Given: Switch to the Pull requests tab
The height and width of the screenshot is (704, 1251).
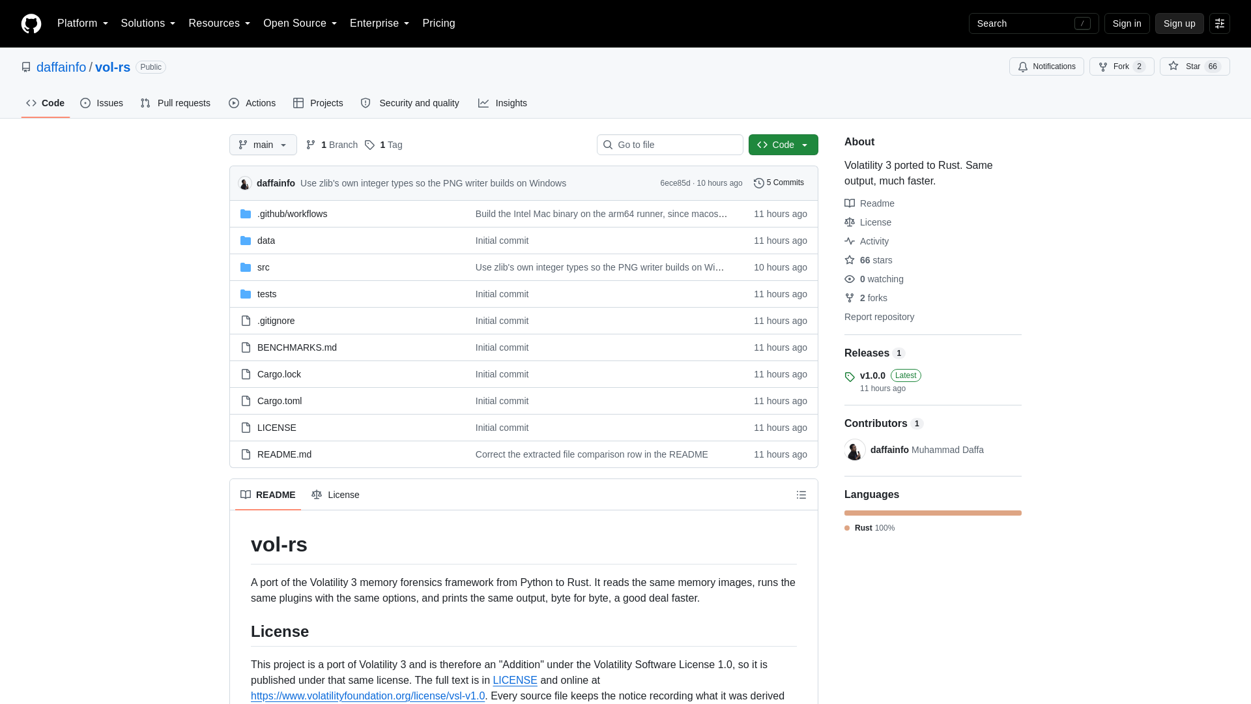Looking at the screenshot, I should pyautogui.click(x=175, y=103).
